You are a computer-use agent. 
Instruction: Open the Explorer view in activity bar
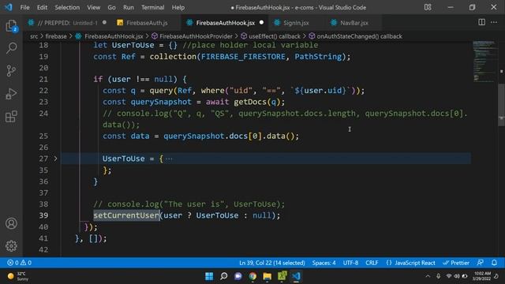pyautogui.click(x=11, y=26)
